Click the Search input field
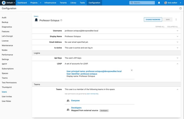Screen dimensions: 184x119 click(x=143, y=3)
